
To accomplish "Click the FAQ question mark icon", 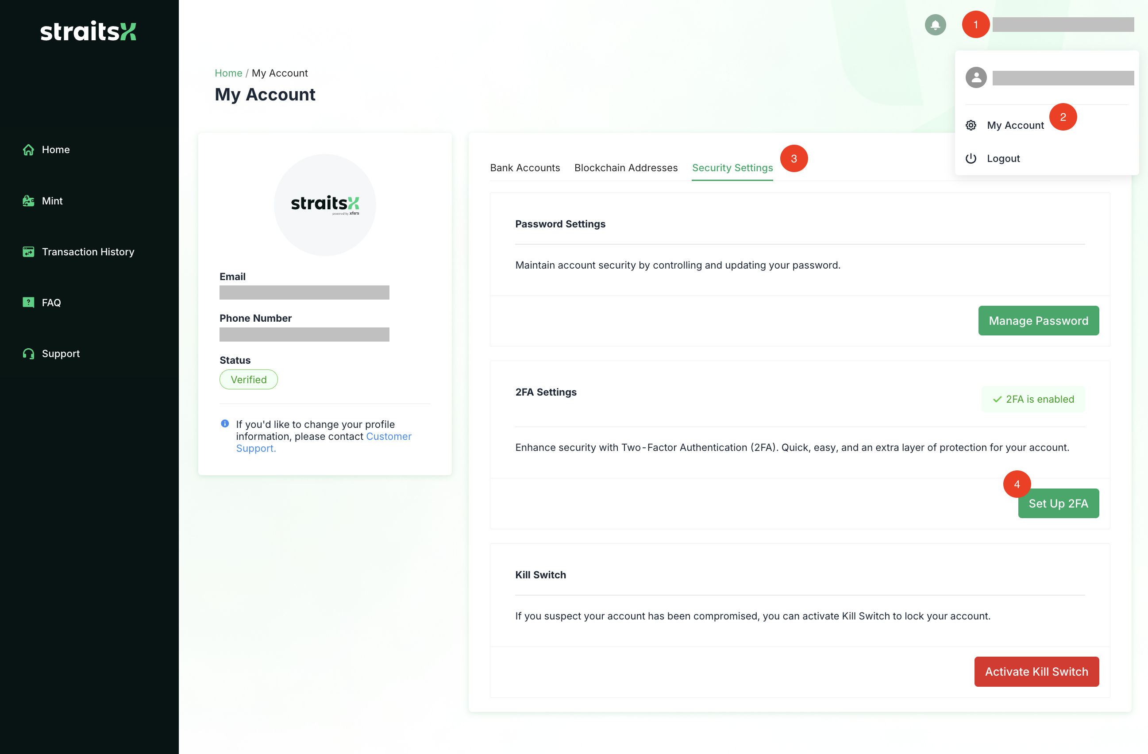I will click(28, 303).
